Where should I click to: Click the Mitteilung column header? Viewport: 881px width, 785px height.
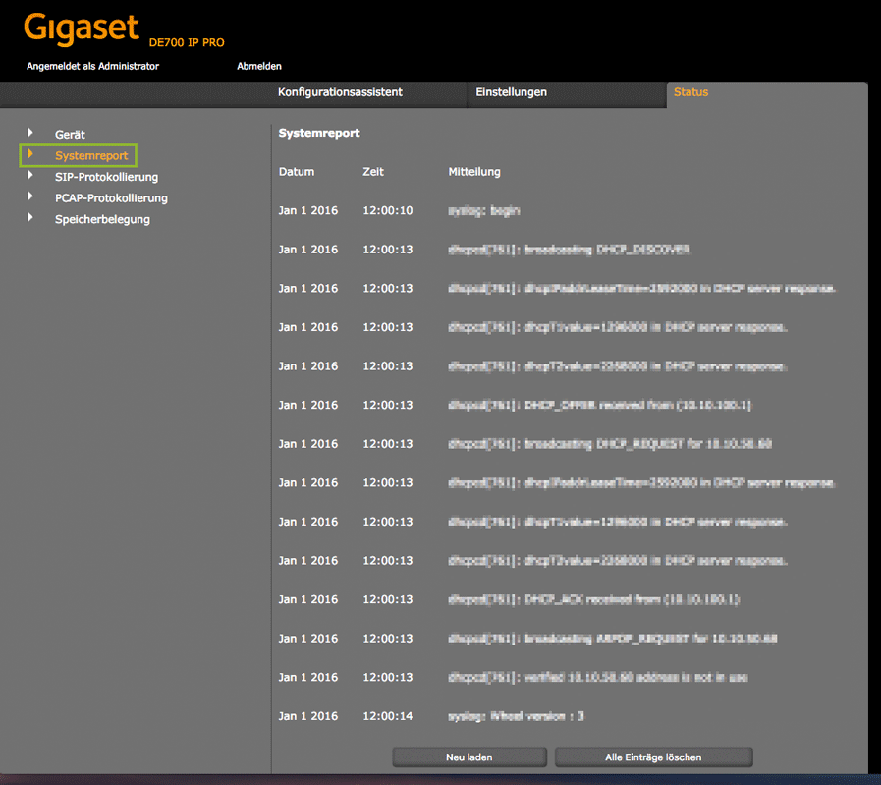(x=474, y=172)
